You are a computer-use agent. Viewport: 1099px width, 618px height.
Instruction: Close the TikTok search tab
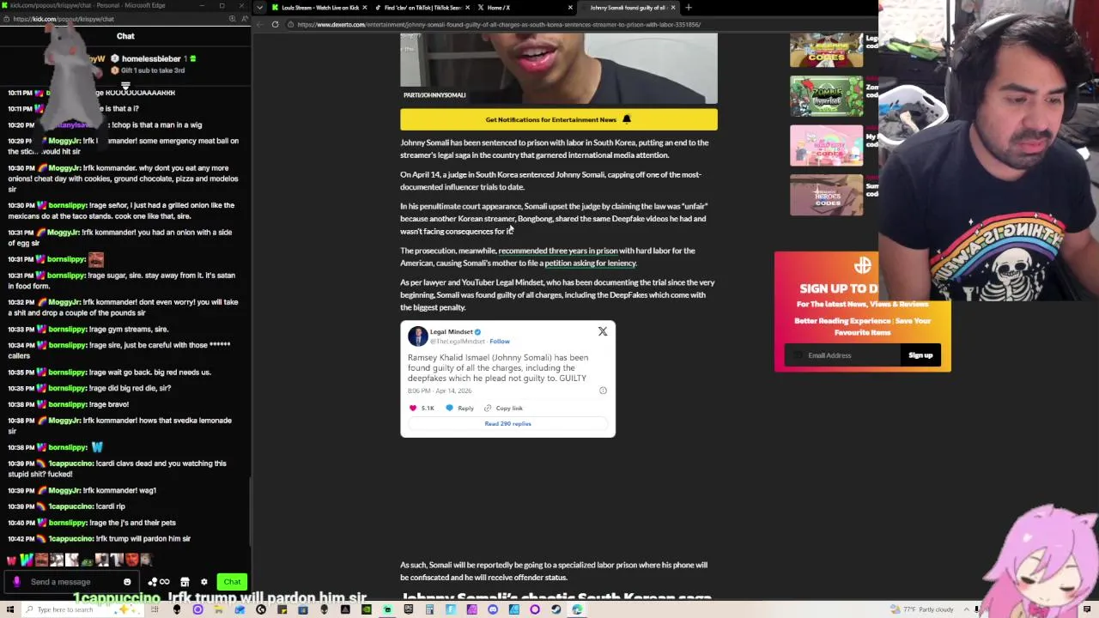468,8
